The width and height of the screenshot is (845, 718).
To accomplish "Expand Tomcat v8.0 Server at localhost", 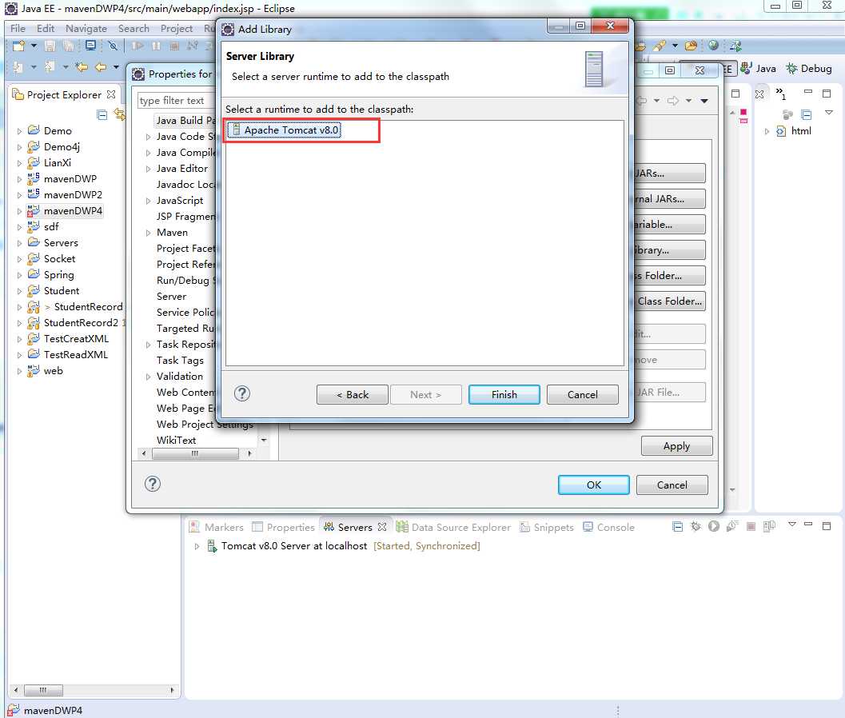I will (x=197, y=546).
